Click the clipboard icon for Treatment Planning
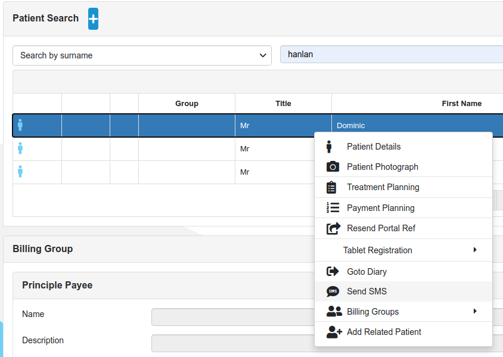The height and width of the screenshot is (357, 503). [331, 187]
